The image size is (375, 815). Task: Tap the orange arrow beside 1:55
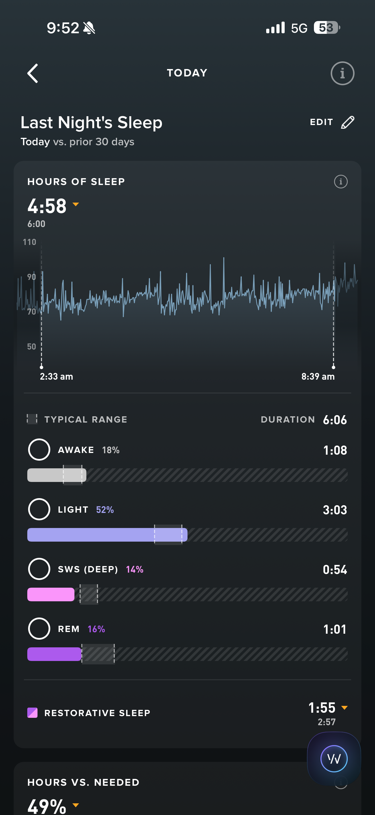pyautogui.click(x=345, y=707)
